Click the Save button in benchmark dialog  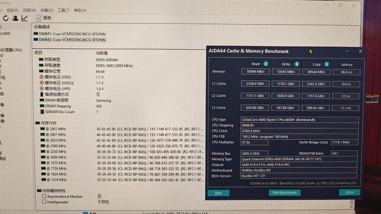218,193
